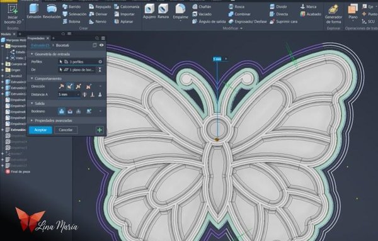Select the Repujado emboss tool
Screen dimensions: 378x241
coord(100,7)
